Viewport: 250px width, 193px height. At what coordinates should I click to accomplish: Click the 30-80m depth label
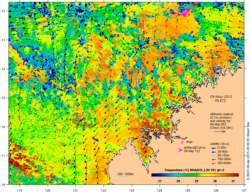click(x=222, y=152)
